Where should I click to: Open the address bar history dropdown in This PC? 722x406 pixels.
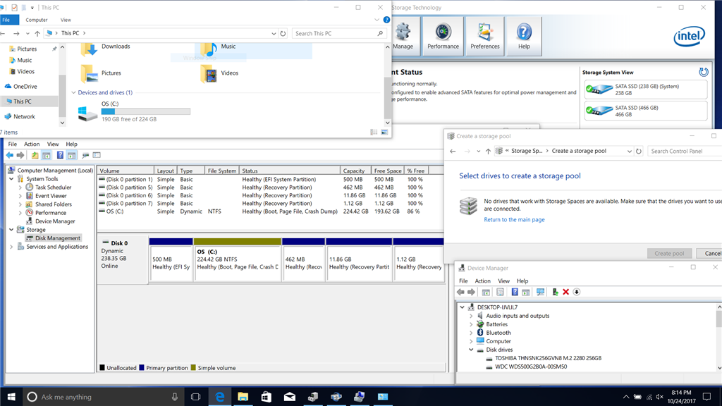pos(274,33)
